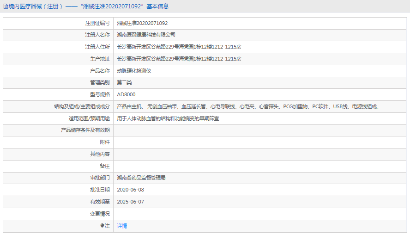Click intended use text 用于人体动脉血管的结构和功能病变的早期筛查
The image size is (410, 235).
tap(168, 119)
